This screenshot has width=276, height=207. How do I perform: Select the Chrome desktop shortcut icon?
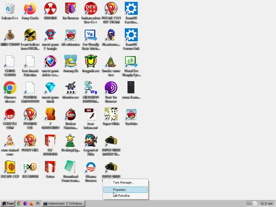tap(10, 88)
